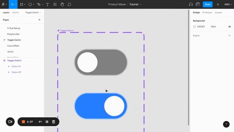Image resolution: width=234 pixels, height=132 pixels.
Task: Stop recording with the orange square button
Action: 23,122
